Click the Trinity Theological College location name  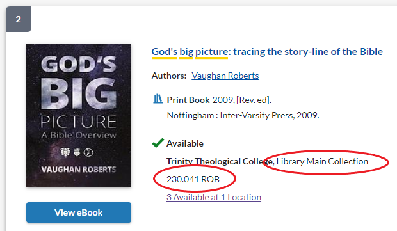coord(220,161)
